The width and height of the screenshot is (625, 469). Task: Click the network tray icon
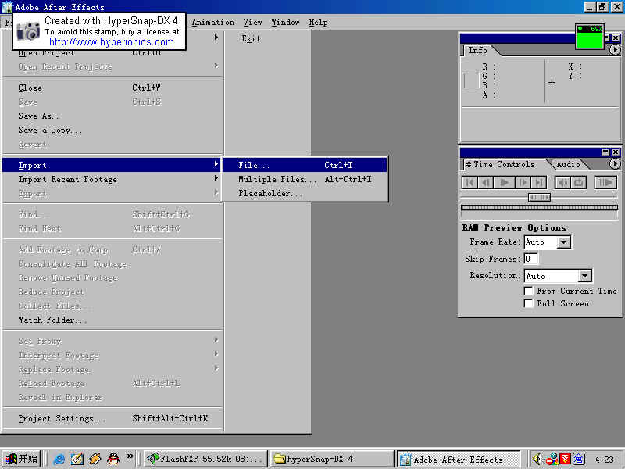[x=552, y=460]
